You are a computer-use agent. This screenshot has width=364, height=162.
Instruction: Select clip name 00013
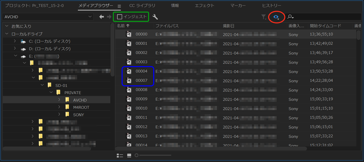142,136
